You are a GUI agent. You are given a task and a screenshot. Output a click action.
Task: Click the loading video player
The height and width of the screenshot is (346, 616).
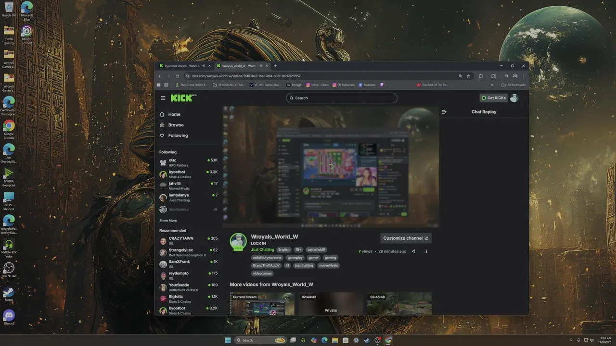pyautogui.click(x=331, y=167)
